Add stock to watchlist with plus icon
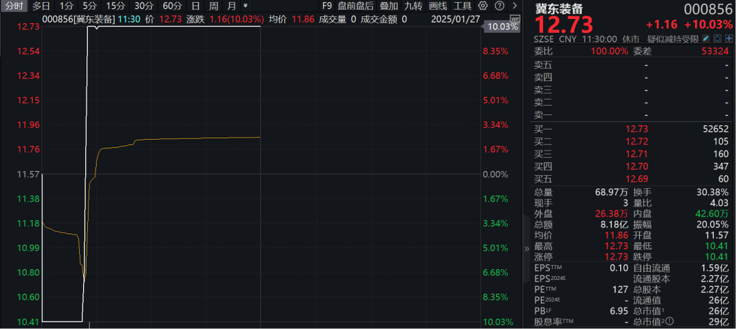The width and height of the screenshot is (736, 329). tap(729, 39)
